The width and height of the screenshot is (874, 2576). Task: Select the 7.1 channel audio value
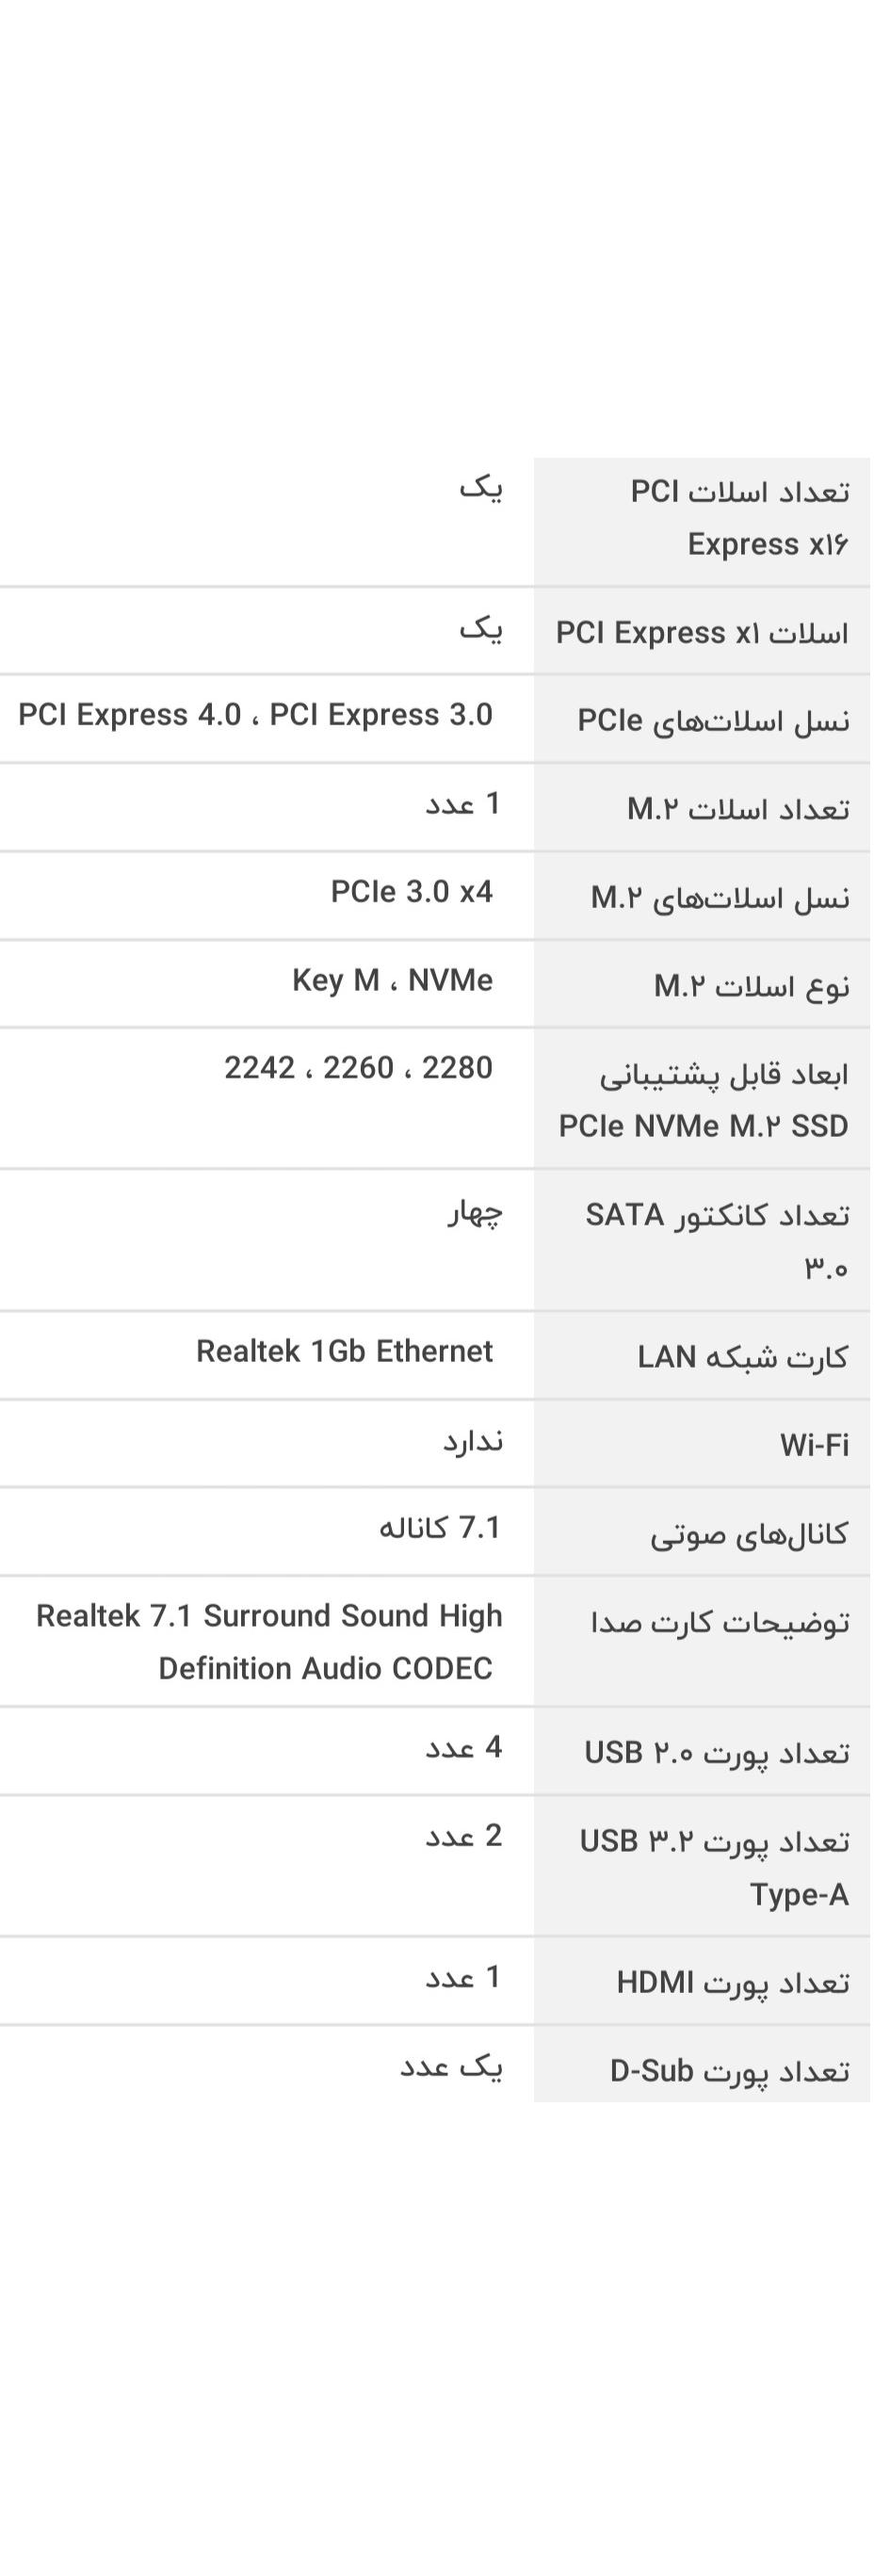click(x=440, y=1528)
